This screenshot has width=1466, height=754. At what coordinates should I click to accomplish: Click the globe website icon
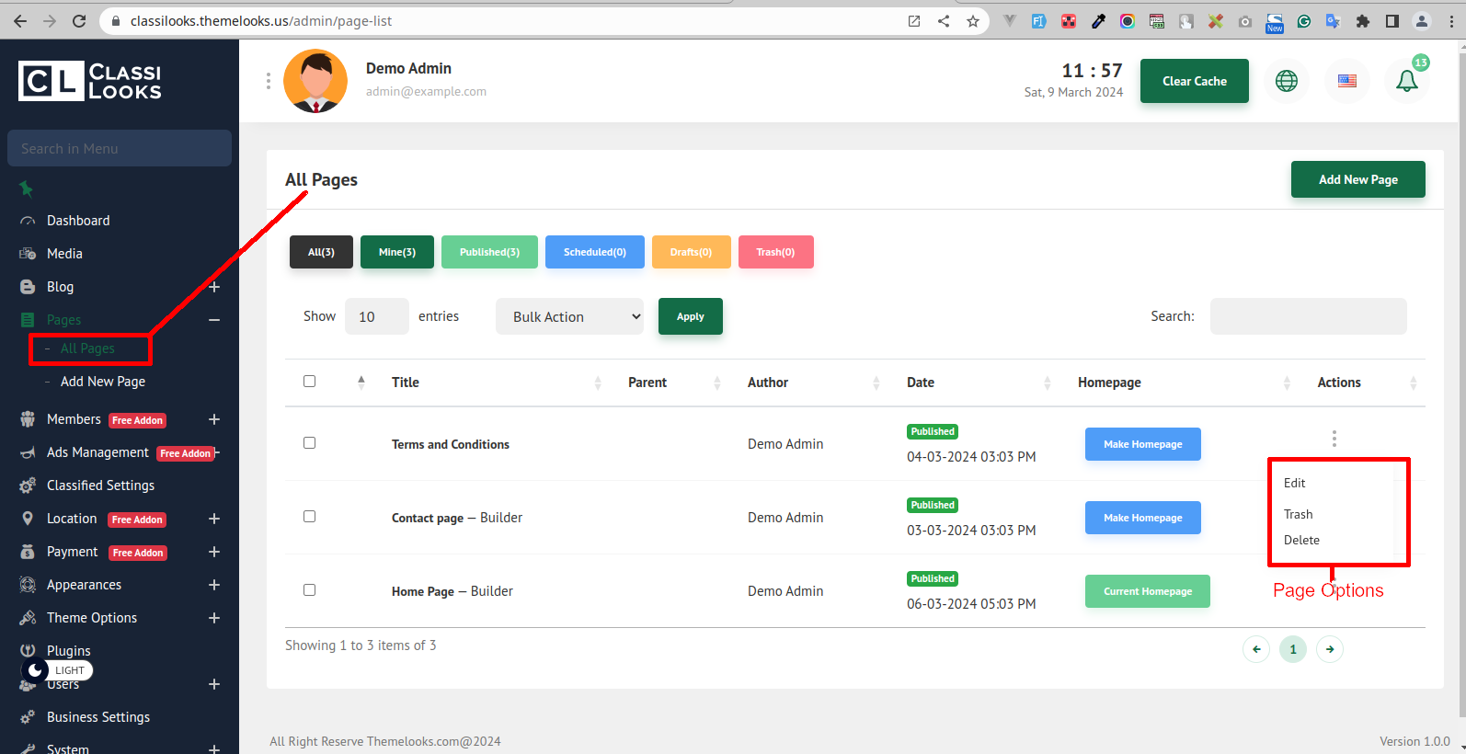click(x=1286, y=81)
